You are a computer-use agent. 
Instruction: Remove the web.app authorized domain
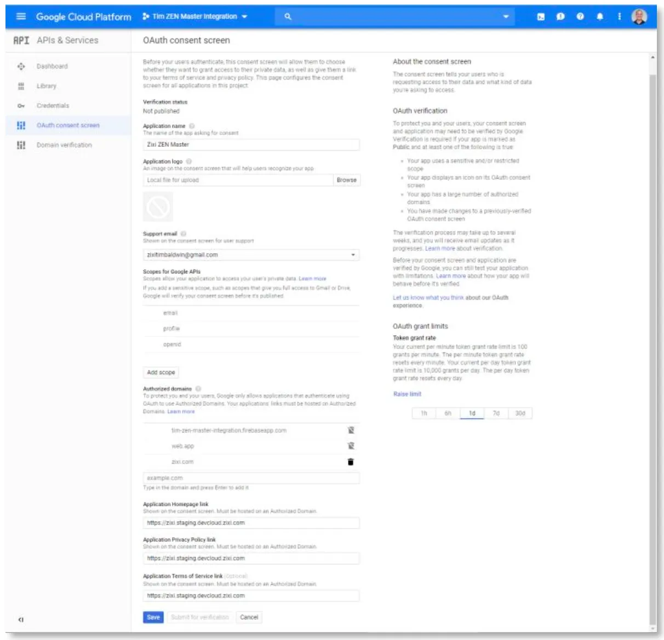(351, 446)
